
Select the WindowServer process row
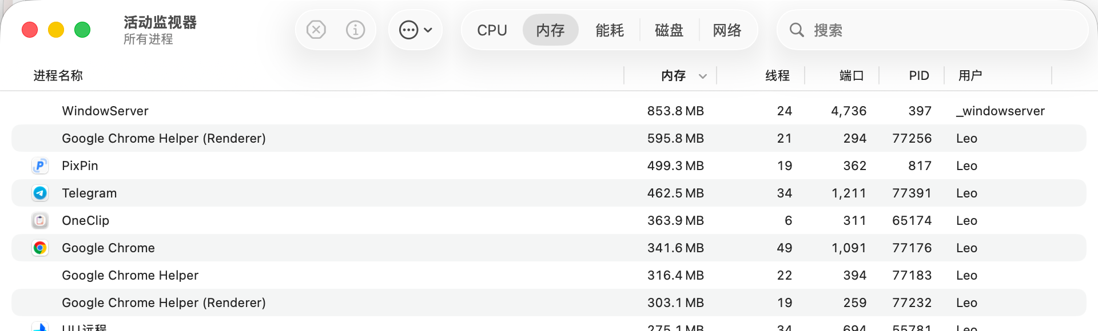(549, 111)
